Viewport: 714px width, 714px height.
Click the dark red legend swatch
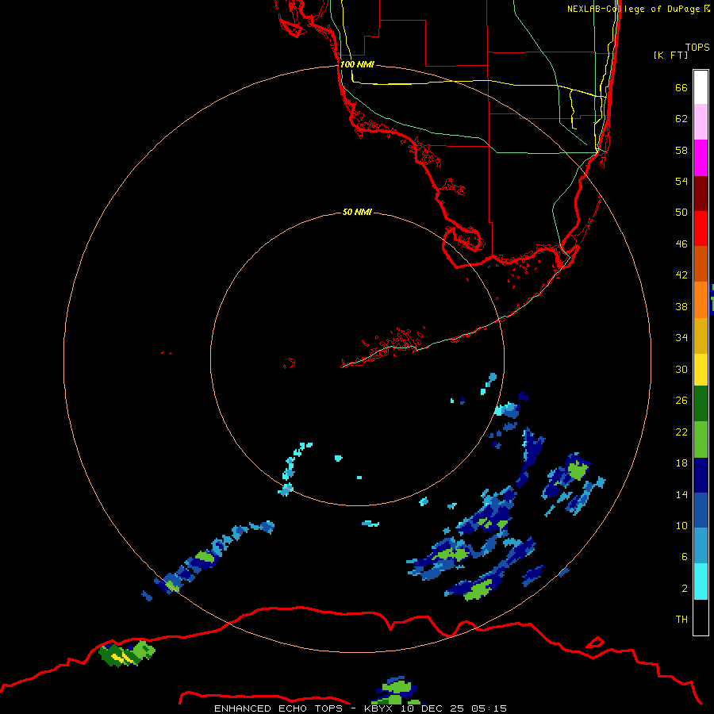click(701, 193)
